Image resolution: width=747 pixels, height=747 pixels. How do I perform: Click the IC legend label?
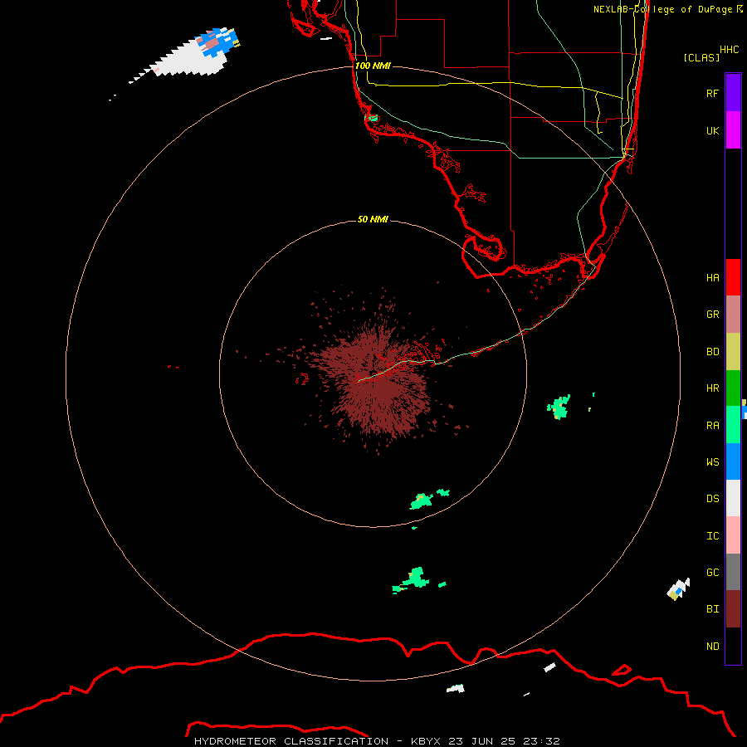tap(712, 536)
